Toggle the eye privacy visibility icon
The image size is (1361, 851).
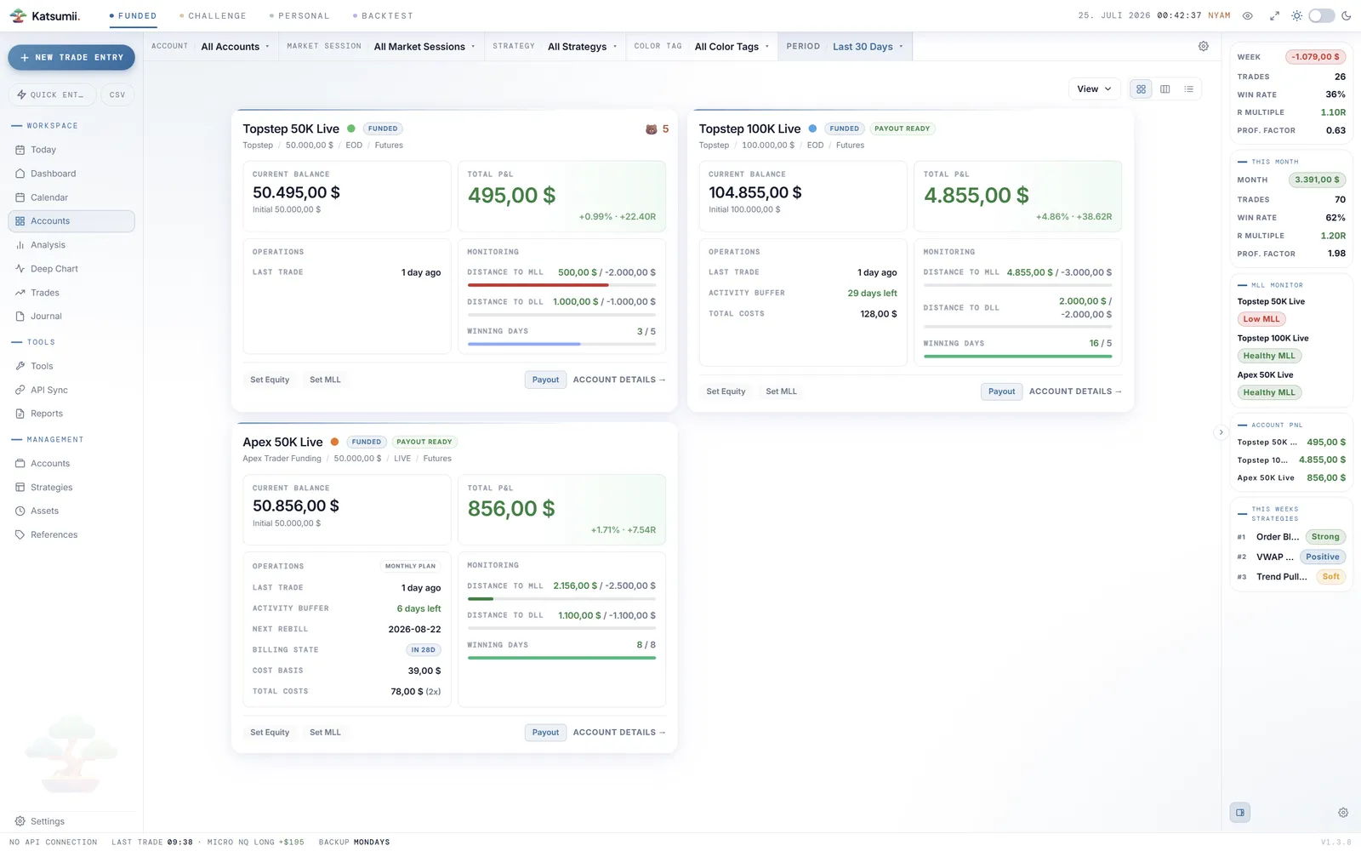(1248, 15)
